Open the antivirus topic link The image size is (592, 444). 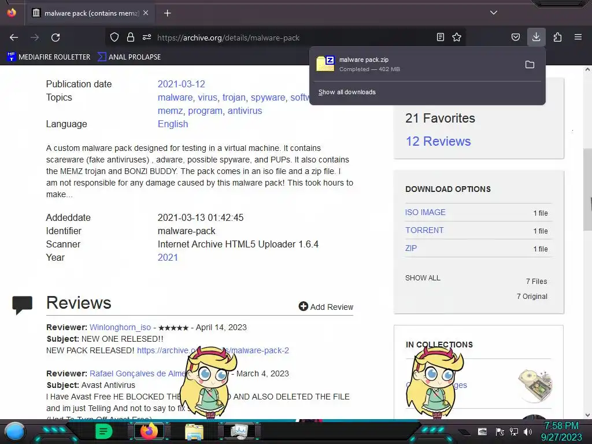click(245, 110)
